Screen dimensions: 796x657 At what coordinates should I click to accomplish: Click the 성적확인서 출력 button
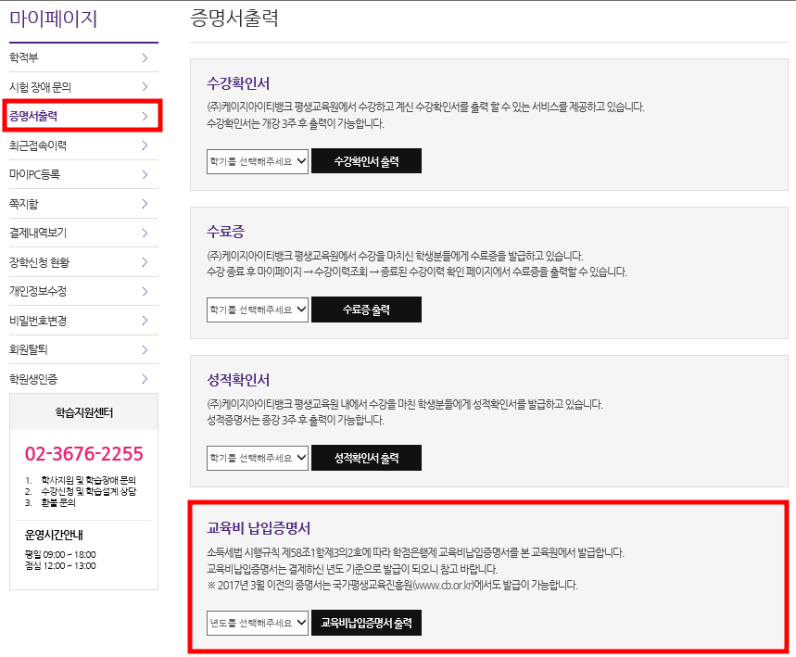(367, 458)
